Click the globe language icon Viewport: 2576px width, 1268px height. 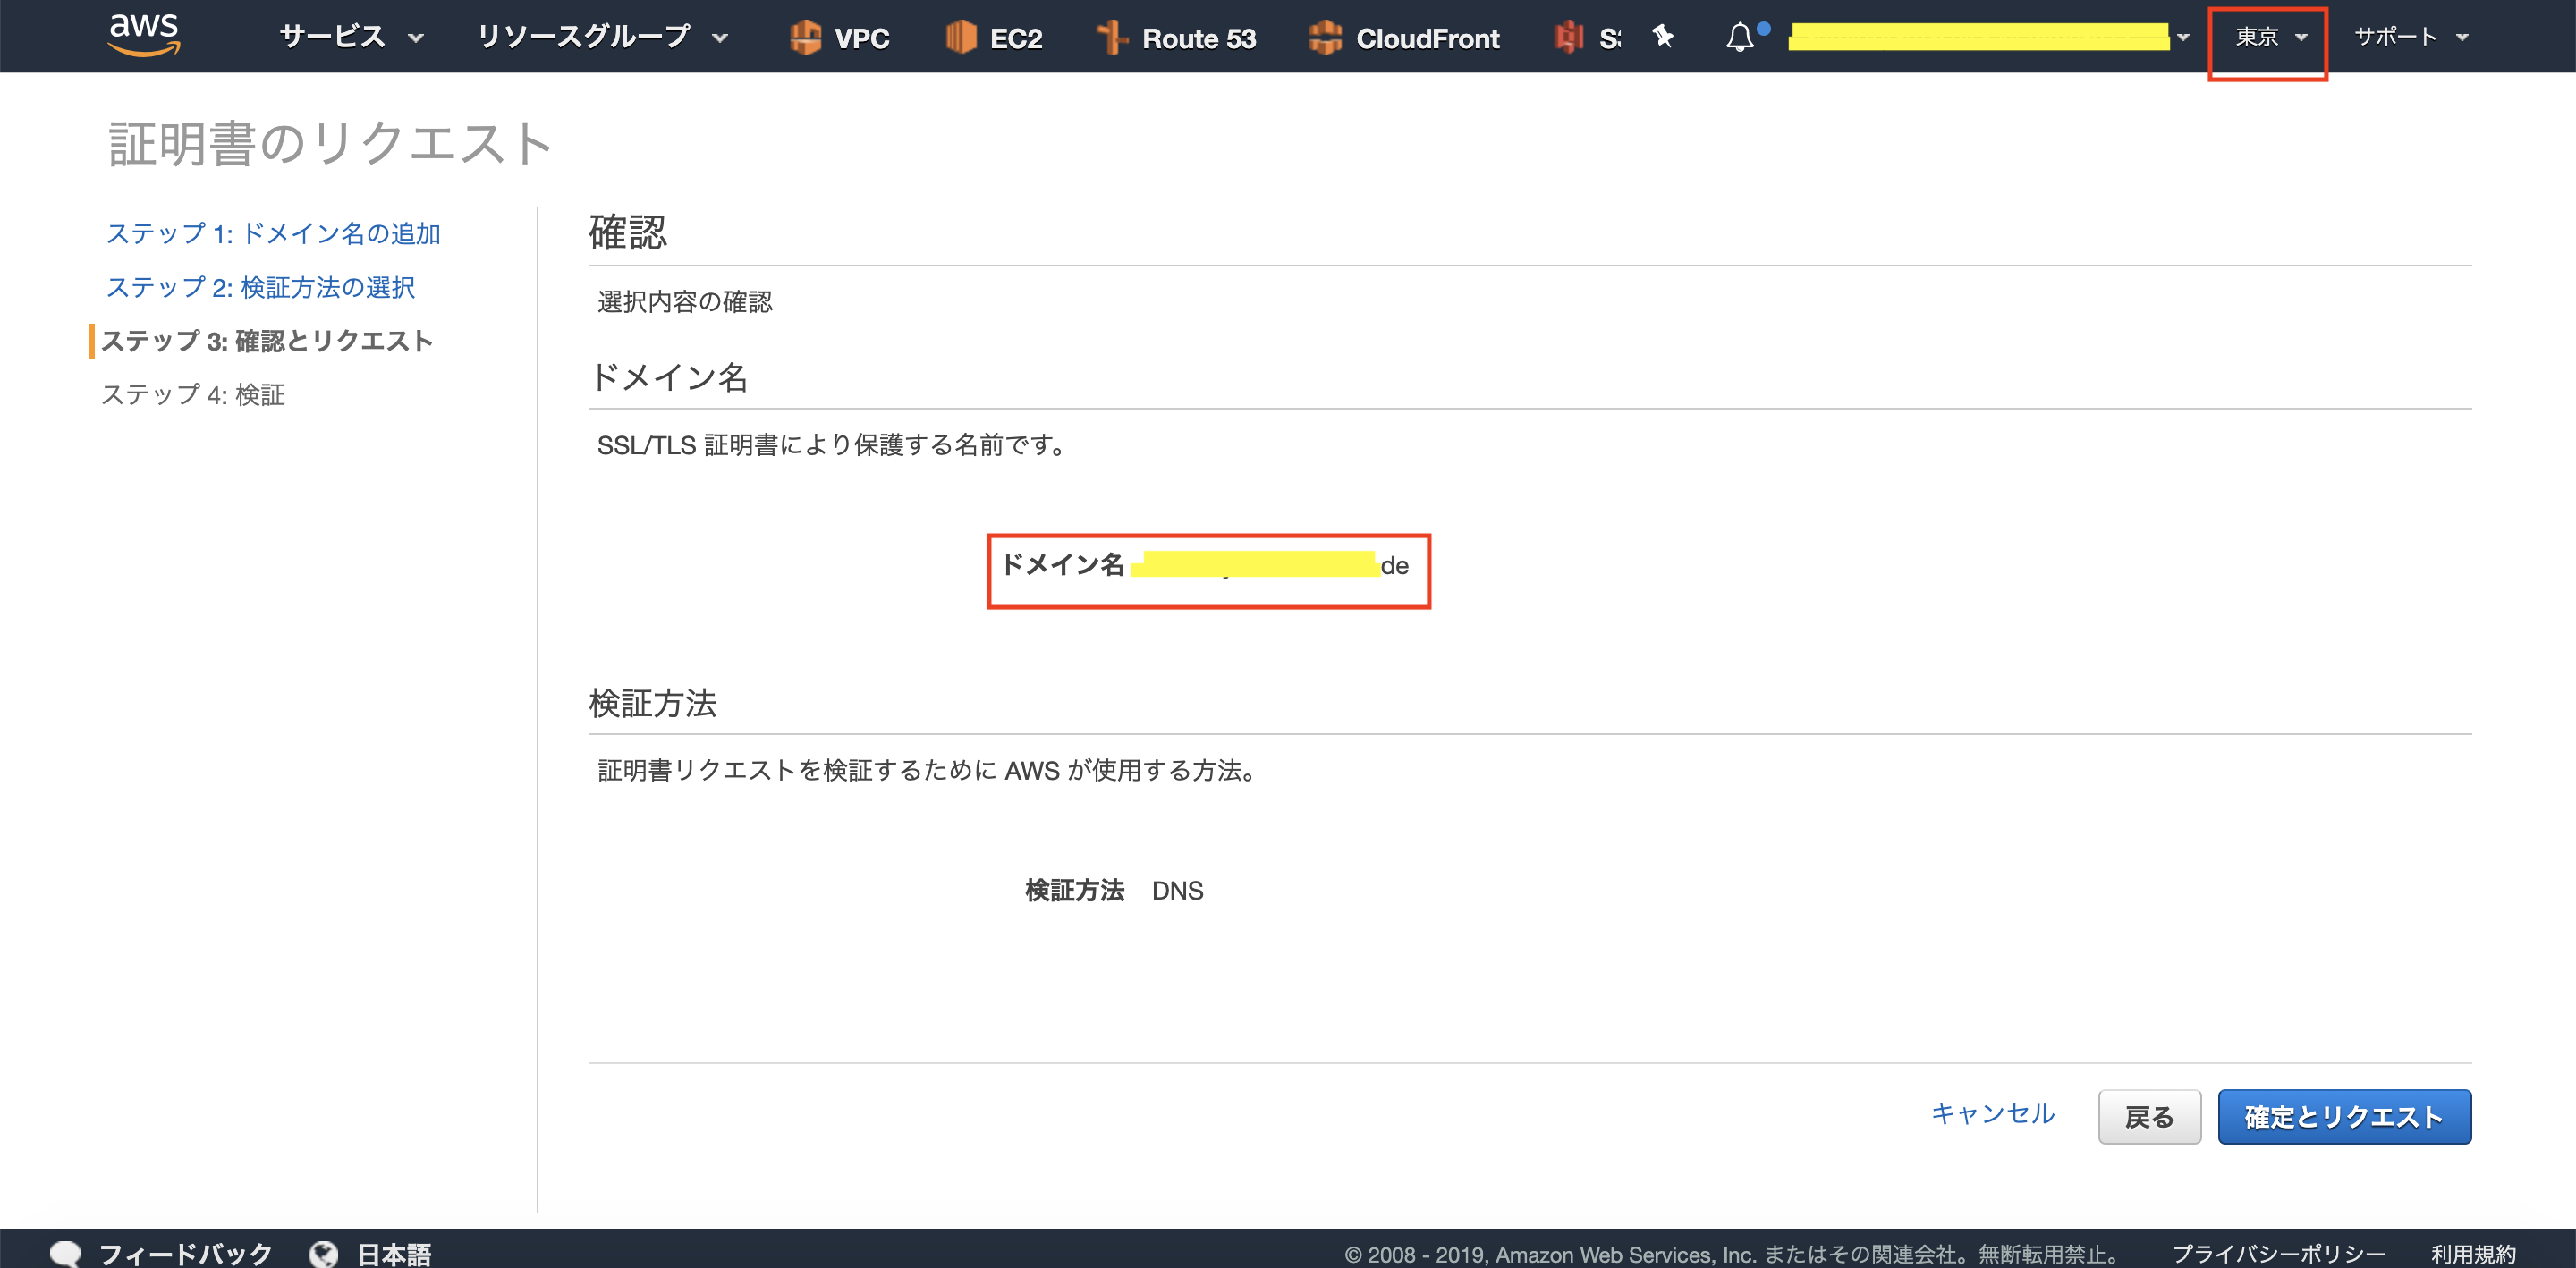point(323,1253)
